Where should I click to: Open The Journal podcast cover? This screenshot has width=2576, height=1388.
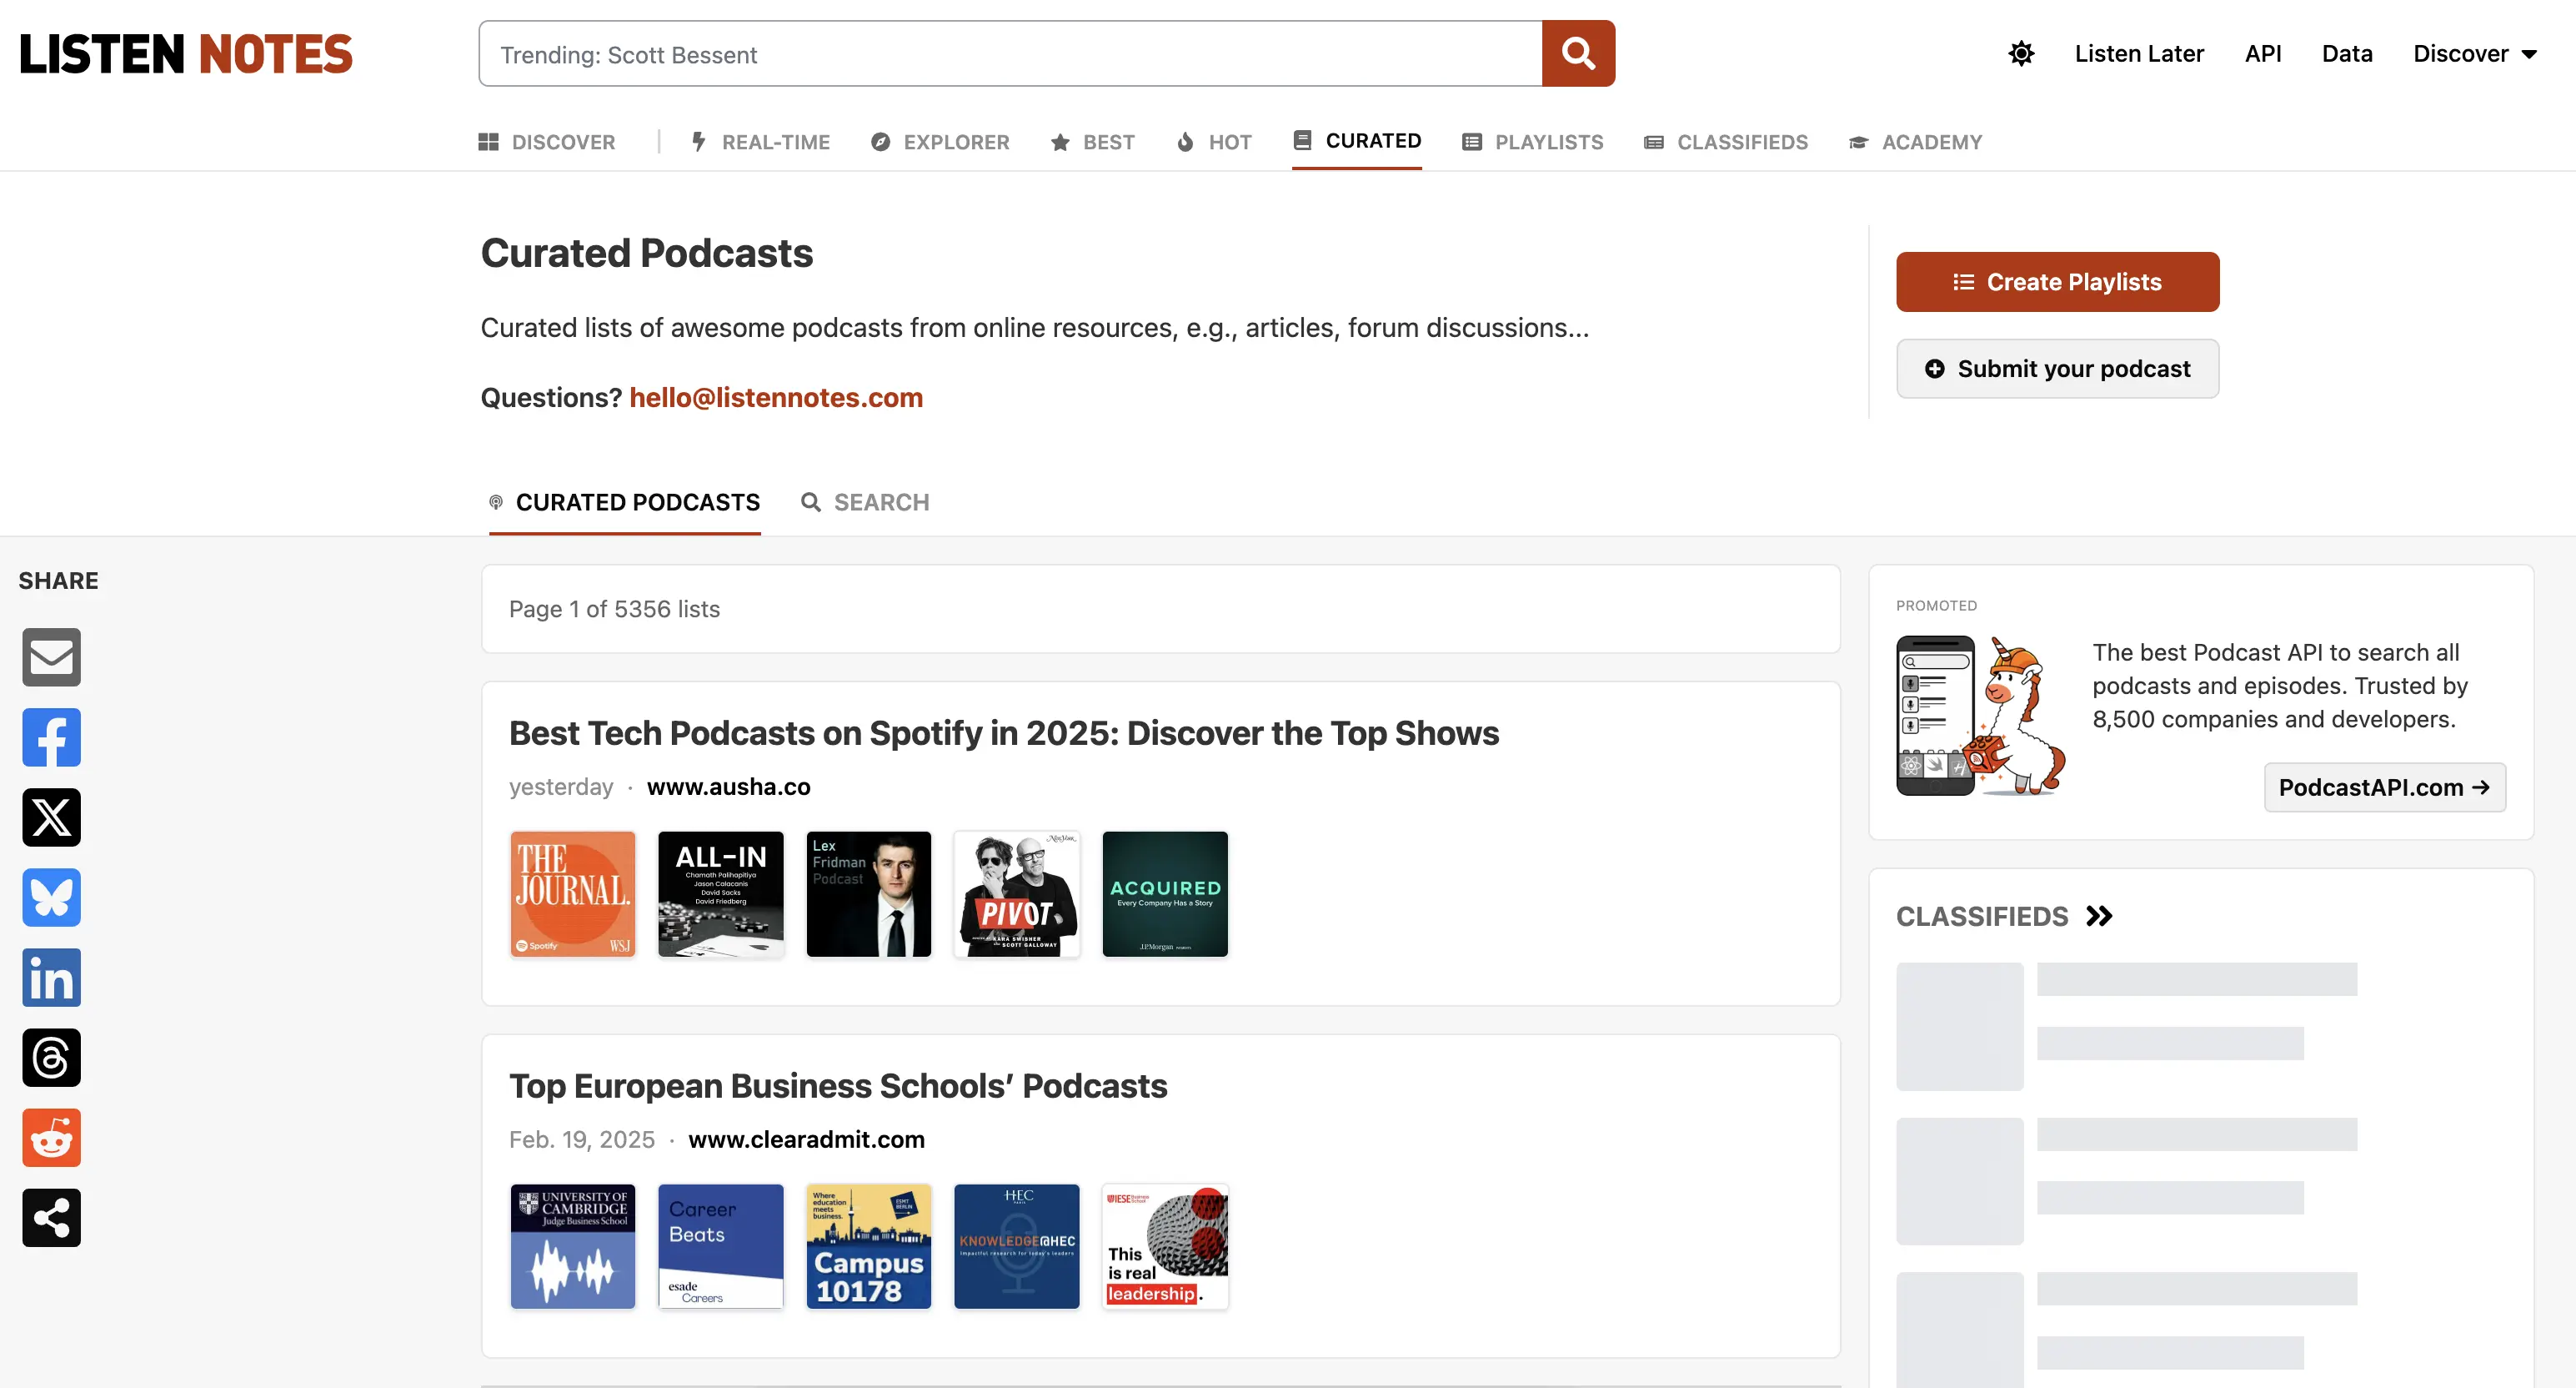pos(573,893)
